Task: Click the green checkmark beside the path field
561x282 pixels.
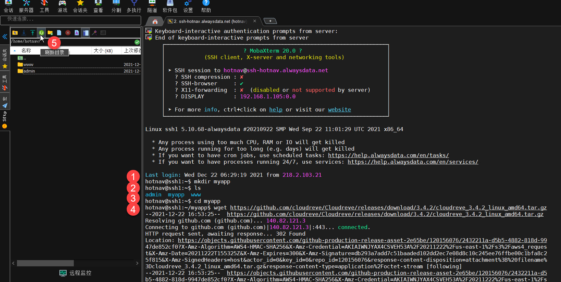Action: [137, 42]
